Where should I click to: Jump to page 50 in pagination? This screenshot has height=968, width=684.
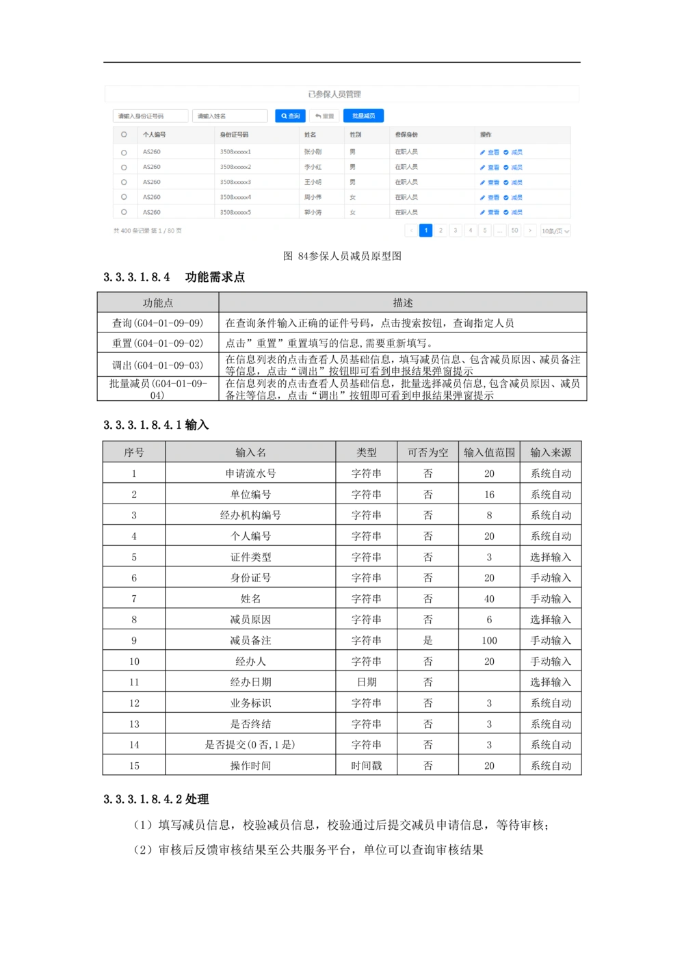click(x=515, y=231)
